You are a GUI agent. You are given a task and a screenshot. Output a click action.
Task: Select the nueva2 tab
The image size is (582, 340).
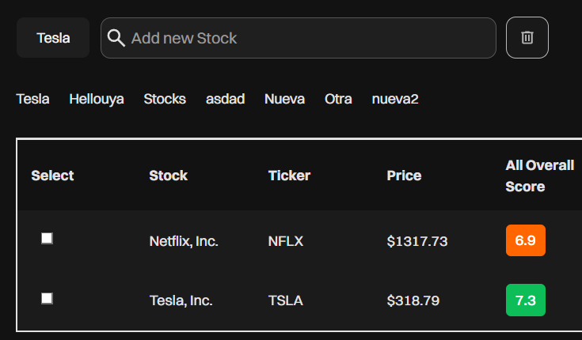(x=395, y=99)
